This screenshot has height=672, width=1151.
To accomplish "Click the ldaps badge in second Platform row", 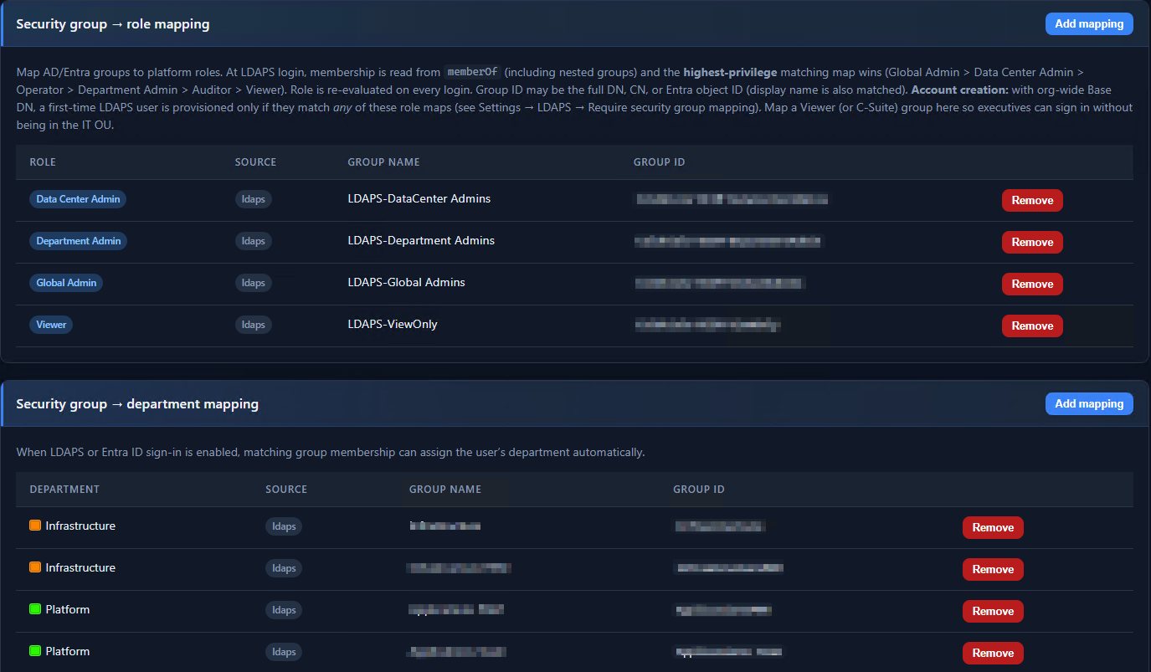I will (x=284, y=652).
